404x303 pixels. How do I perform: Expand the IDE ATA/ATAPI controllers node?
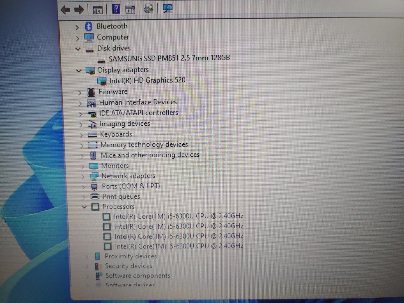click(x=81, y=114)
